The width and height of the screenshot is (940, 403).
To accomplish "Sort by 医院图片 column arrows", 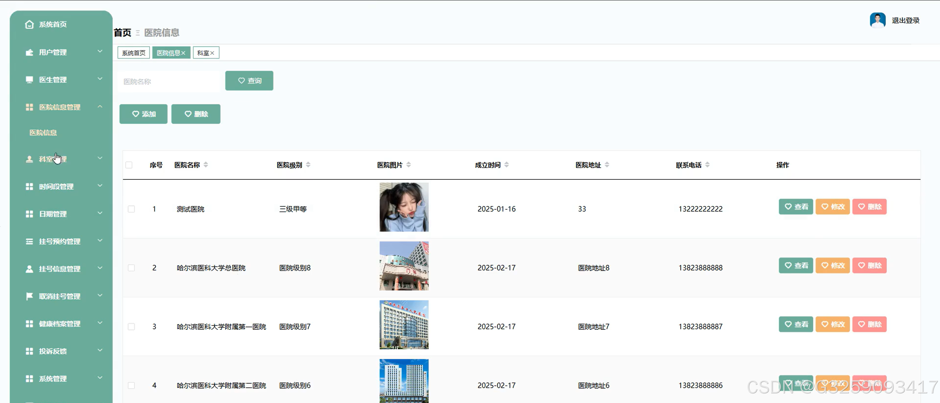I will 409,165.
